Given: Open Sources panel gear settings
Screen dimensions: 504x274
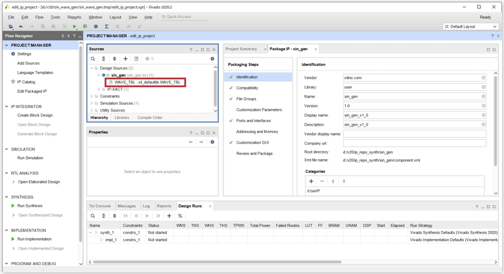Looking at the screenshot, I should [x=212, y=59].
